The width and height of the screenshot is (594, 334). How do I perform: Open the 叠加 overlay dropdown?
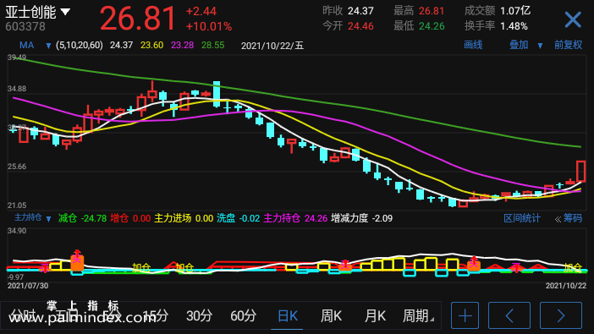tap(540, 46)
